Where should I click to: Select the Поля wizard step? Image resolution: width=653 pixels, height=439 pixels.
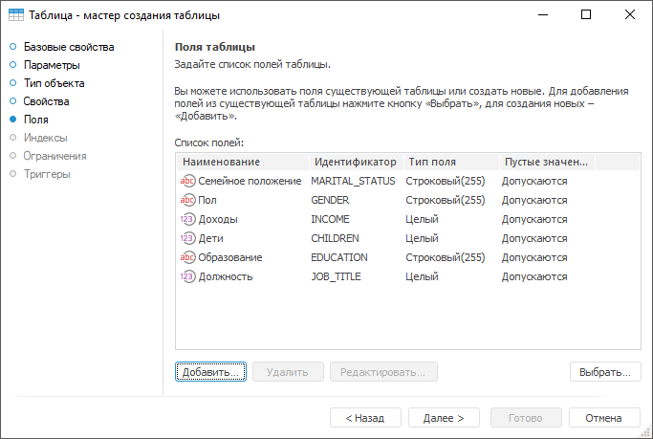(36, 120)
